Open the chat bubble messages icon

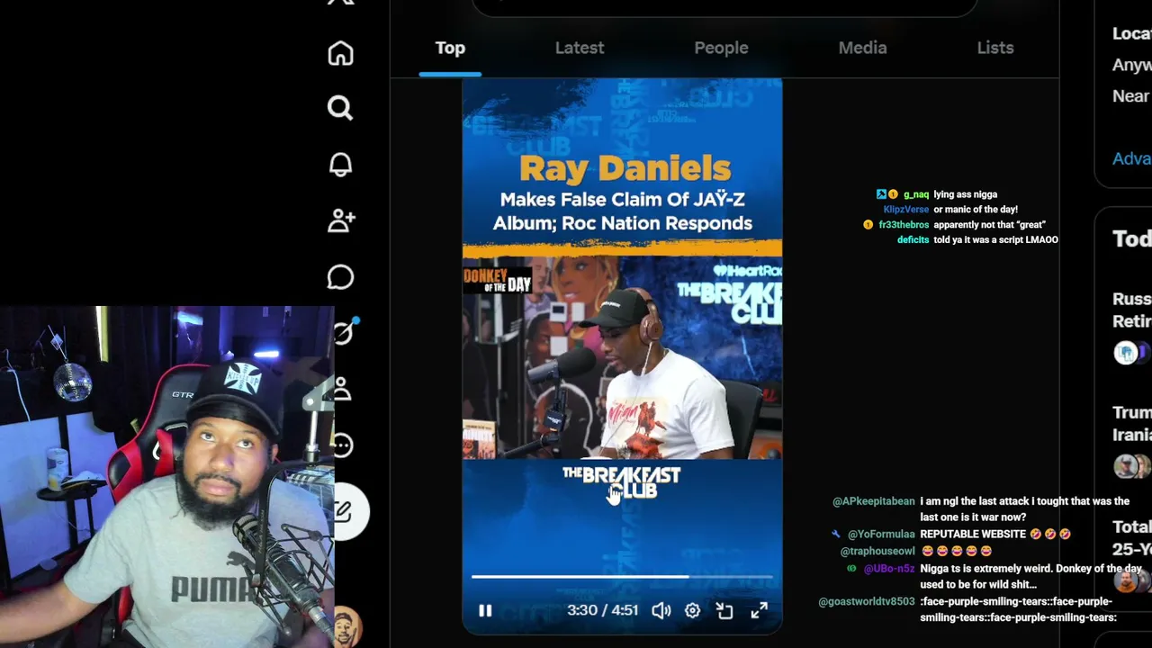tap(340, 277)
